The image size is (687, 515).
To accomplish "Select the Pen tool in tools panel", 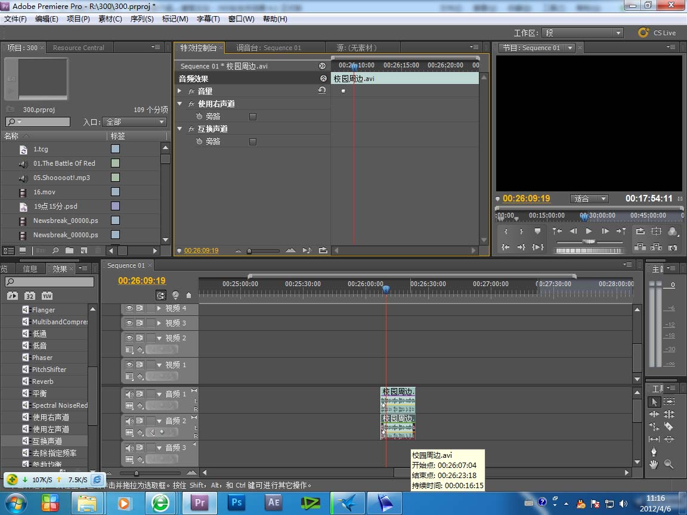I will (654, 451).
